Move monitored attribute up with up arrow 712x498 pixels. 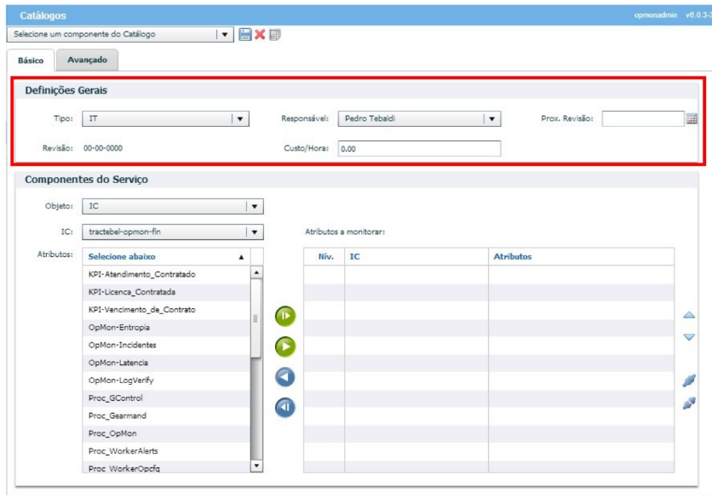coord(689,316)
